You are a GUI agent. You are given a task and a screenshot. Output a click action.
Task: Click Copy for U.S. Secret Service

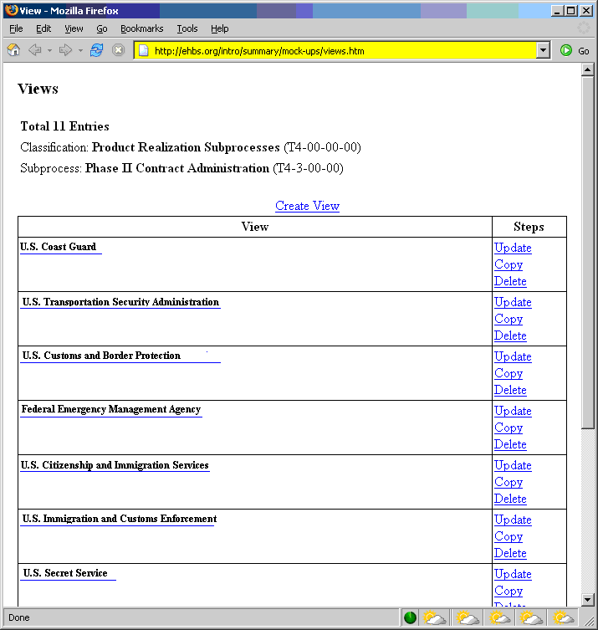pos(509,591)
